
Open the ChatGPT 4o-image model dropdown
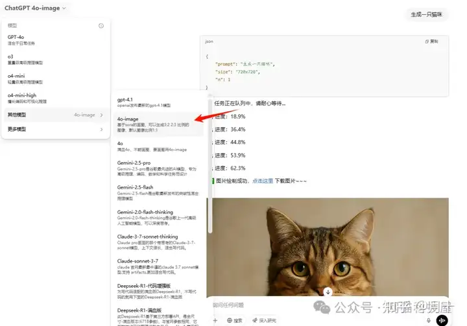point(35,8)
